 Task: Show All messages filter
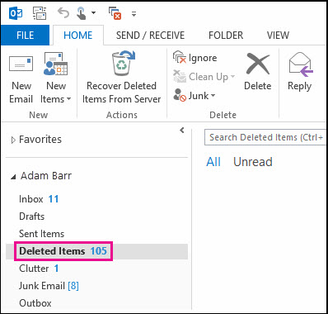[213, 162]
